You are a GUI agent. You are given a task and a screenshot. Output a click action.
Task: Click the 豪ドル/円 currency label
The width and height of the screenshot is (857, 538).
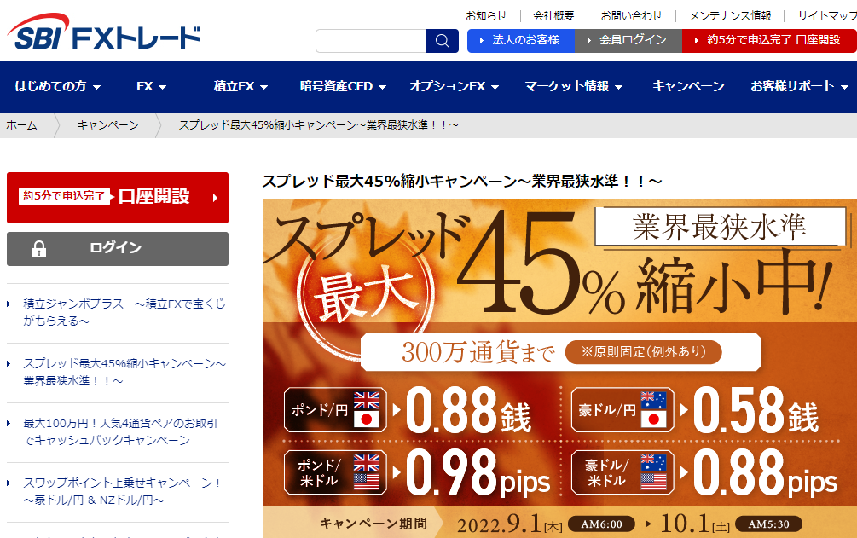tap(607, 410)
